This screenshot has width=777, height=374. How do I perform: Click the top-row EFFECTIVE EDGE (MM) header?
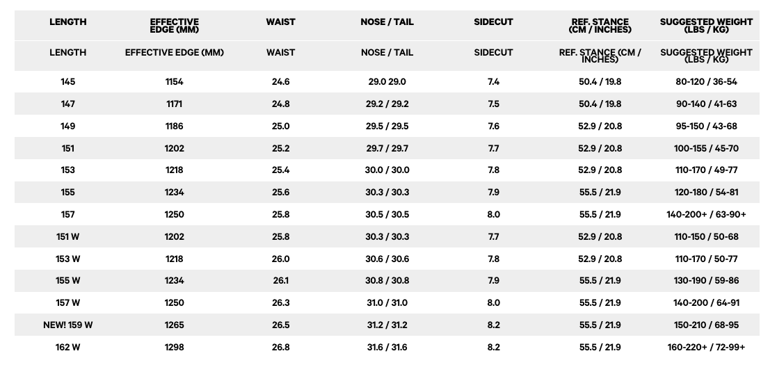(175, 25)
